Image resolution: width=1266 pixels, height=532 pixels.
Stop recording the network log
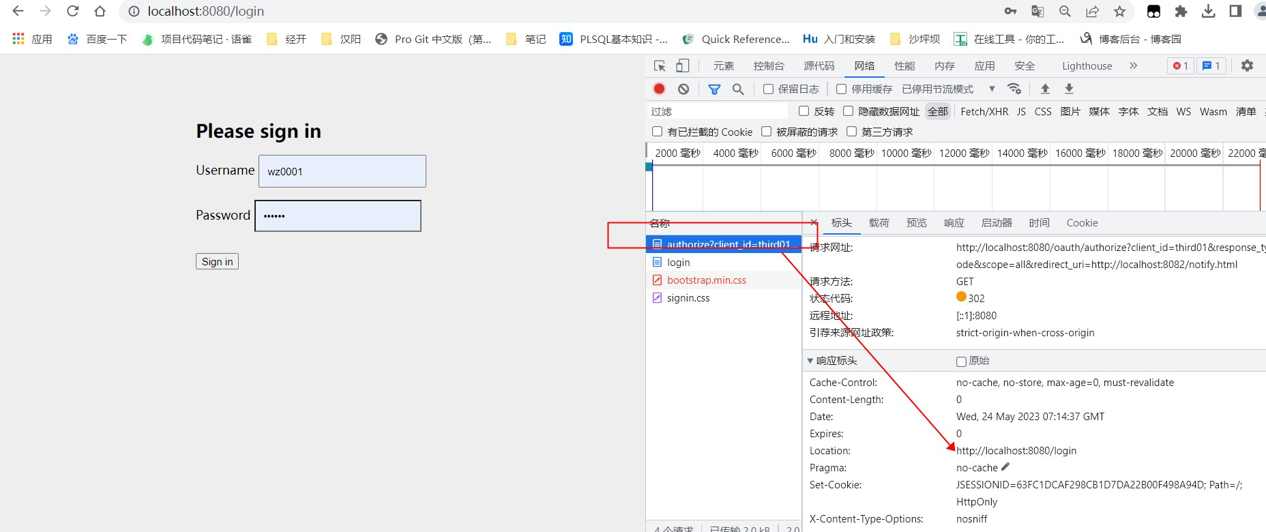659,89
